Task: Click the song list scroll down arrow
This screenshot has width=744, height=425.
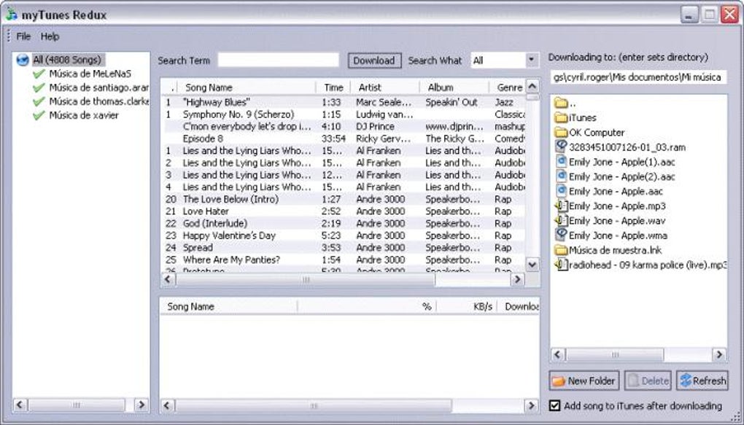Action: [x=533, y=265]
